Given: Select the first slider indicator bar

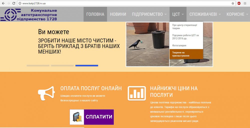Looking at the screenshot, I should coord(38,65).
